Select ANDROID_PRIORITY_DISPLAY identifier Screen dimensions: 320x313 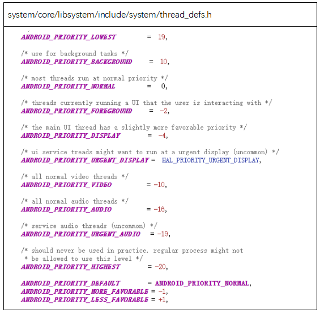point(71,136)
